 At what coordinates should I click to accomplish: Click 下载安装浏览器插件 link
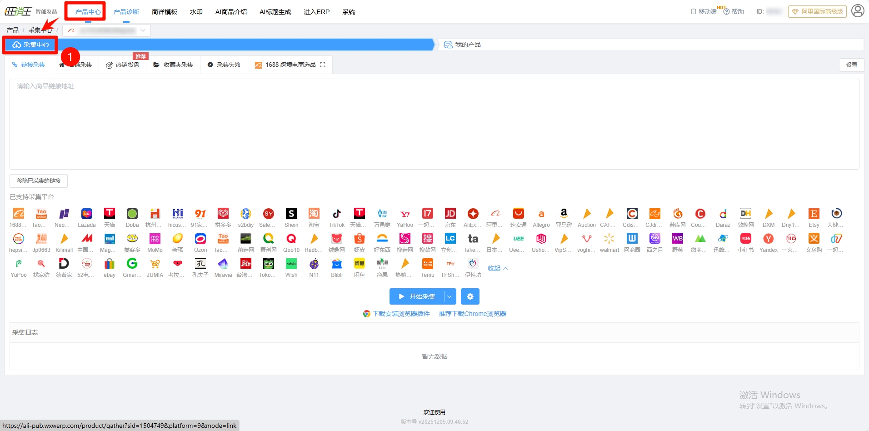[401, 314]
